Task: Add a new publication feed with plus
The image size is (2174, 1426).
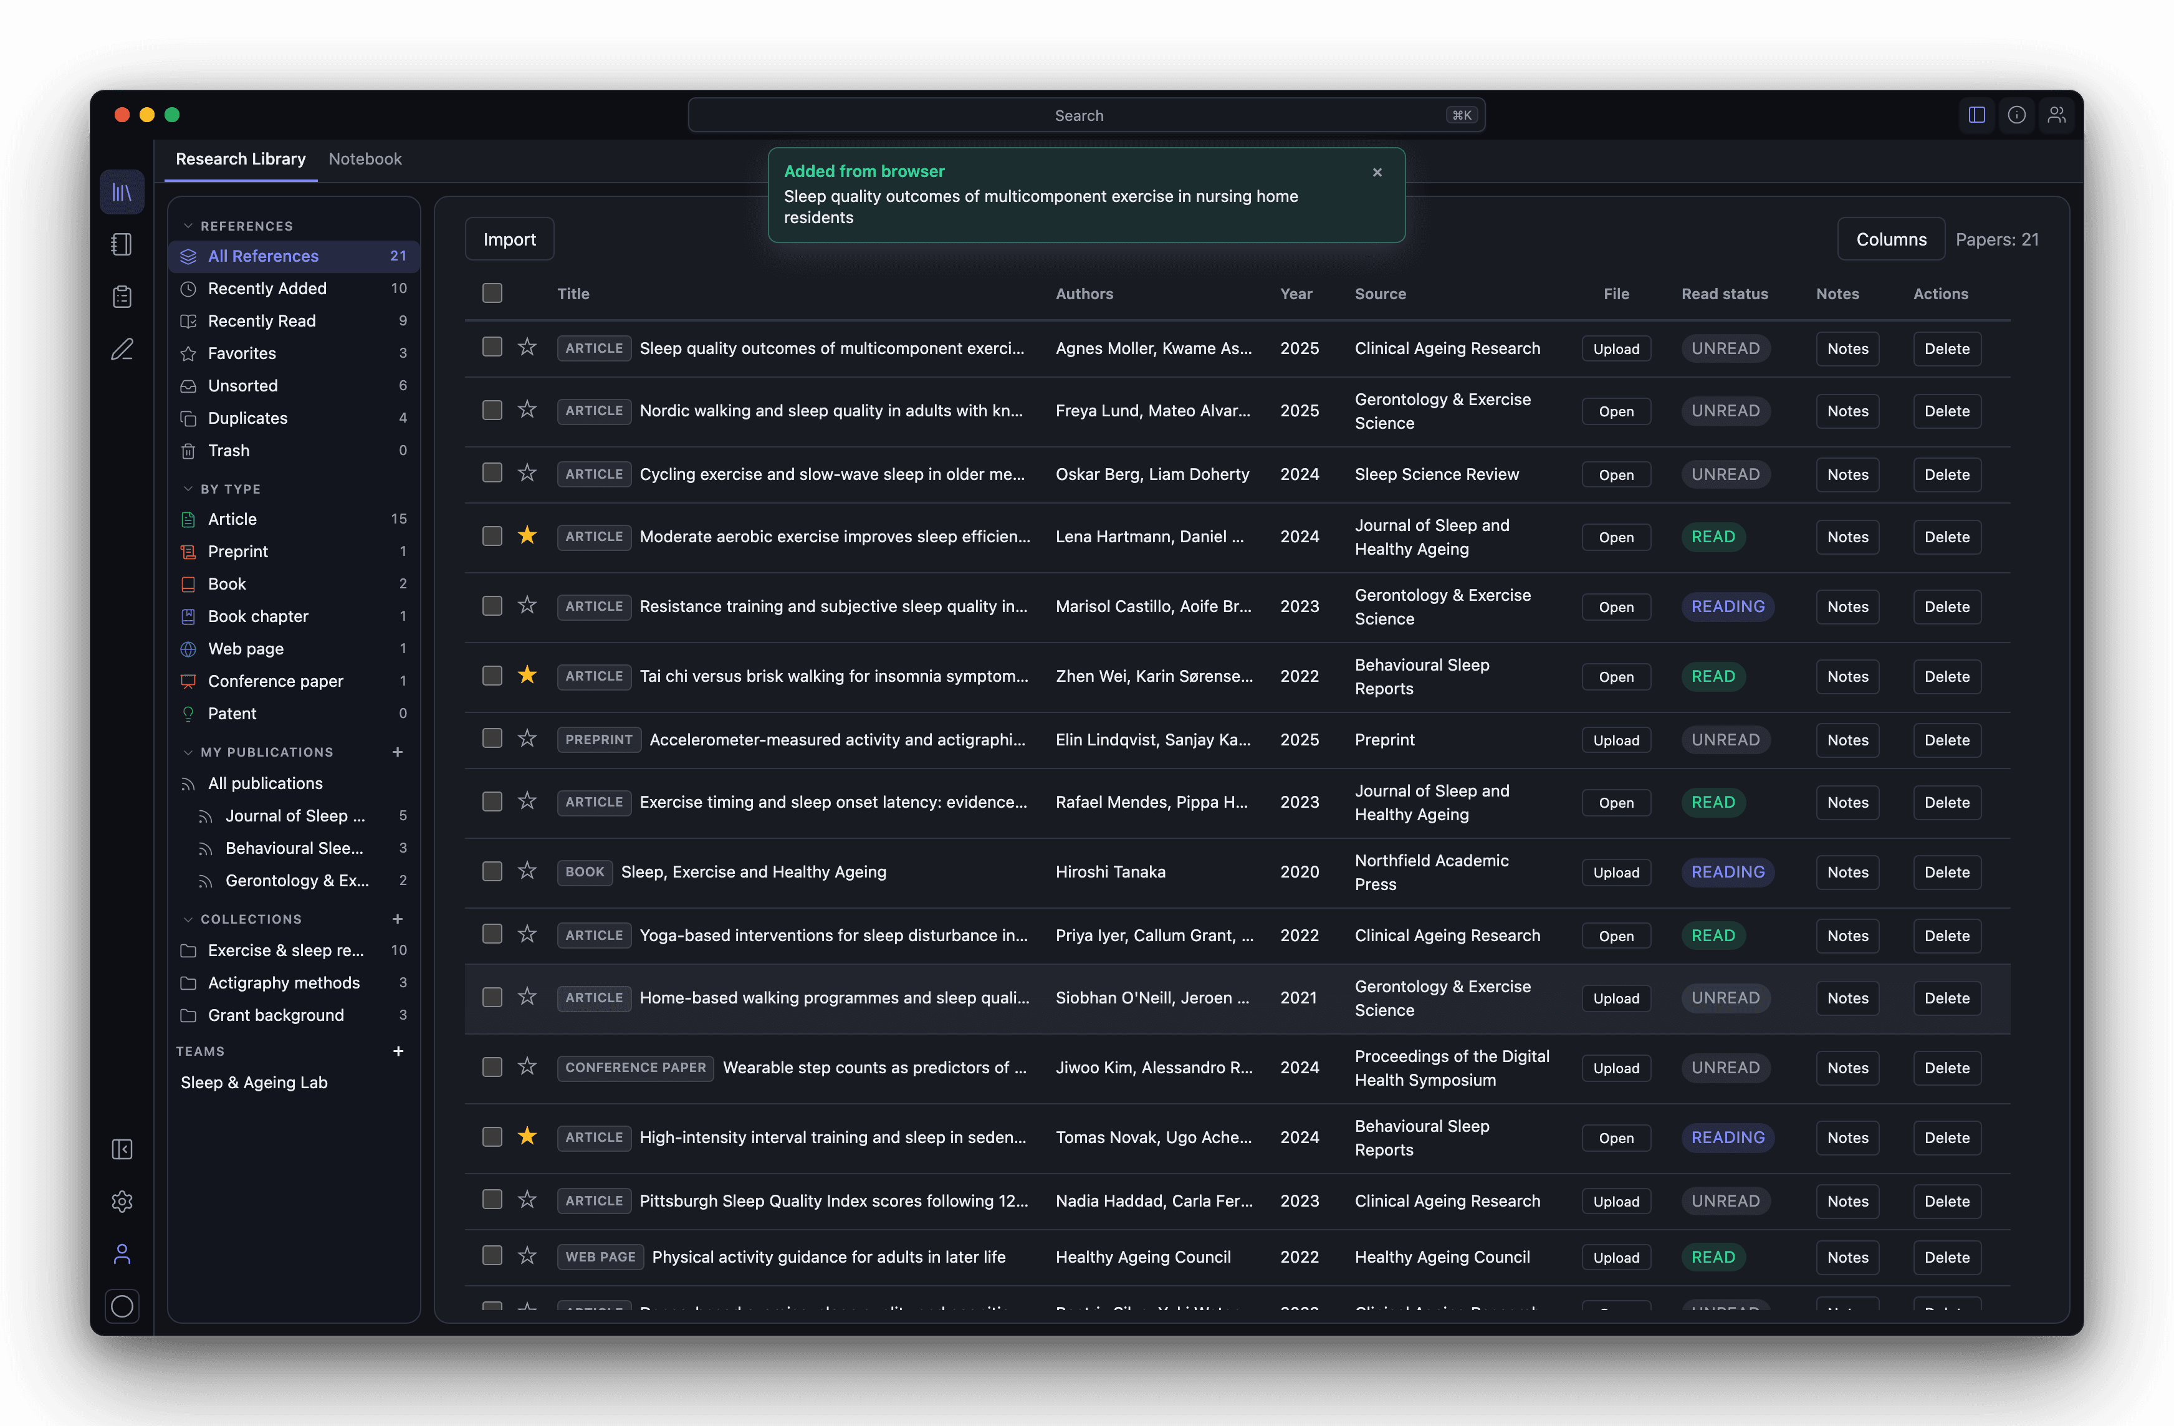Action: 398,752
